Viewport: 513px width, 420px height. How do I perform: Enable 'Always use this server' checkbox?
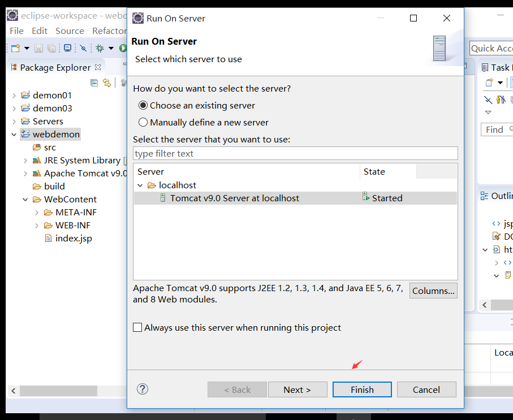click(x=137, y=327)
